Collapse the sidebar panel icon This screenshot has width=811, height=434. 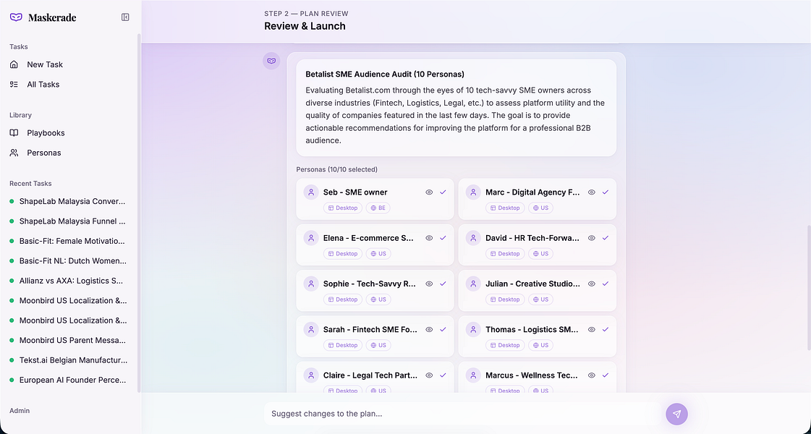click(125, 17)
